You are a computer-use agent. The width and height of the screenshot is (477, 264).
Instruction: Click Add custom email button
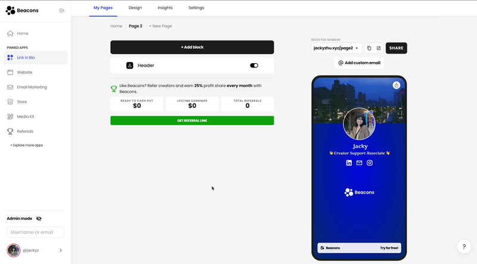tap(359, 63)
